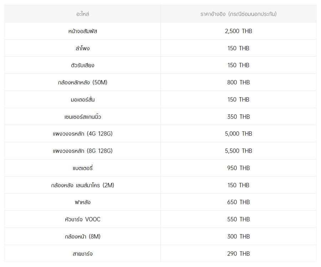Click the อะไหล่ column header
The image size is (321, 267).
(82, 14)
